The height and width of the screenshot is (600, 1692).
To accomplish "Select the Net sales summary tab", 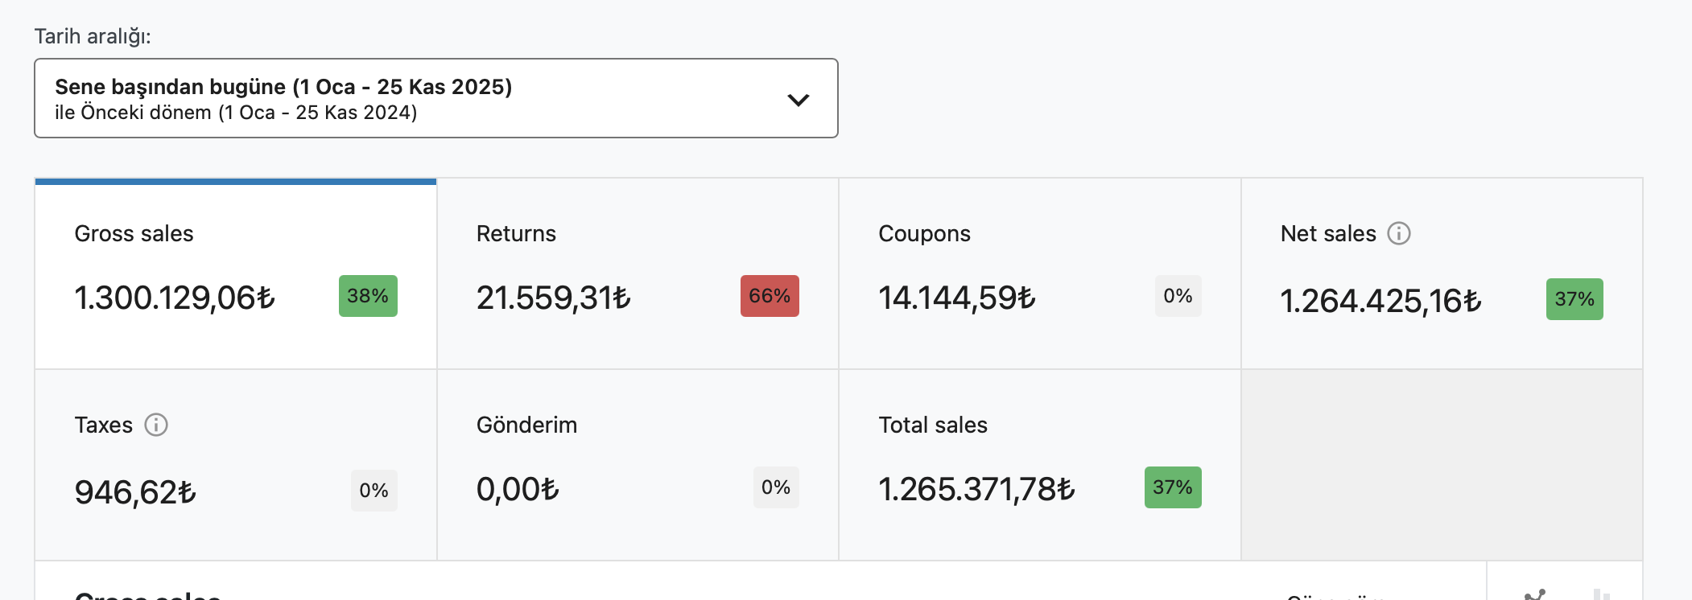I will tap(1442, 273).
